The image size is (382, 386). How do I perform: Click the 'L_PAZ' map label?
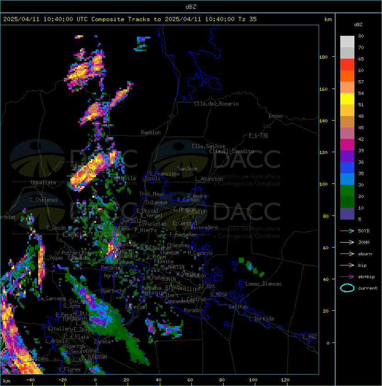(310, 337)
